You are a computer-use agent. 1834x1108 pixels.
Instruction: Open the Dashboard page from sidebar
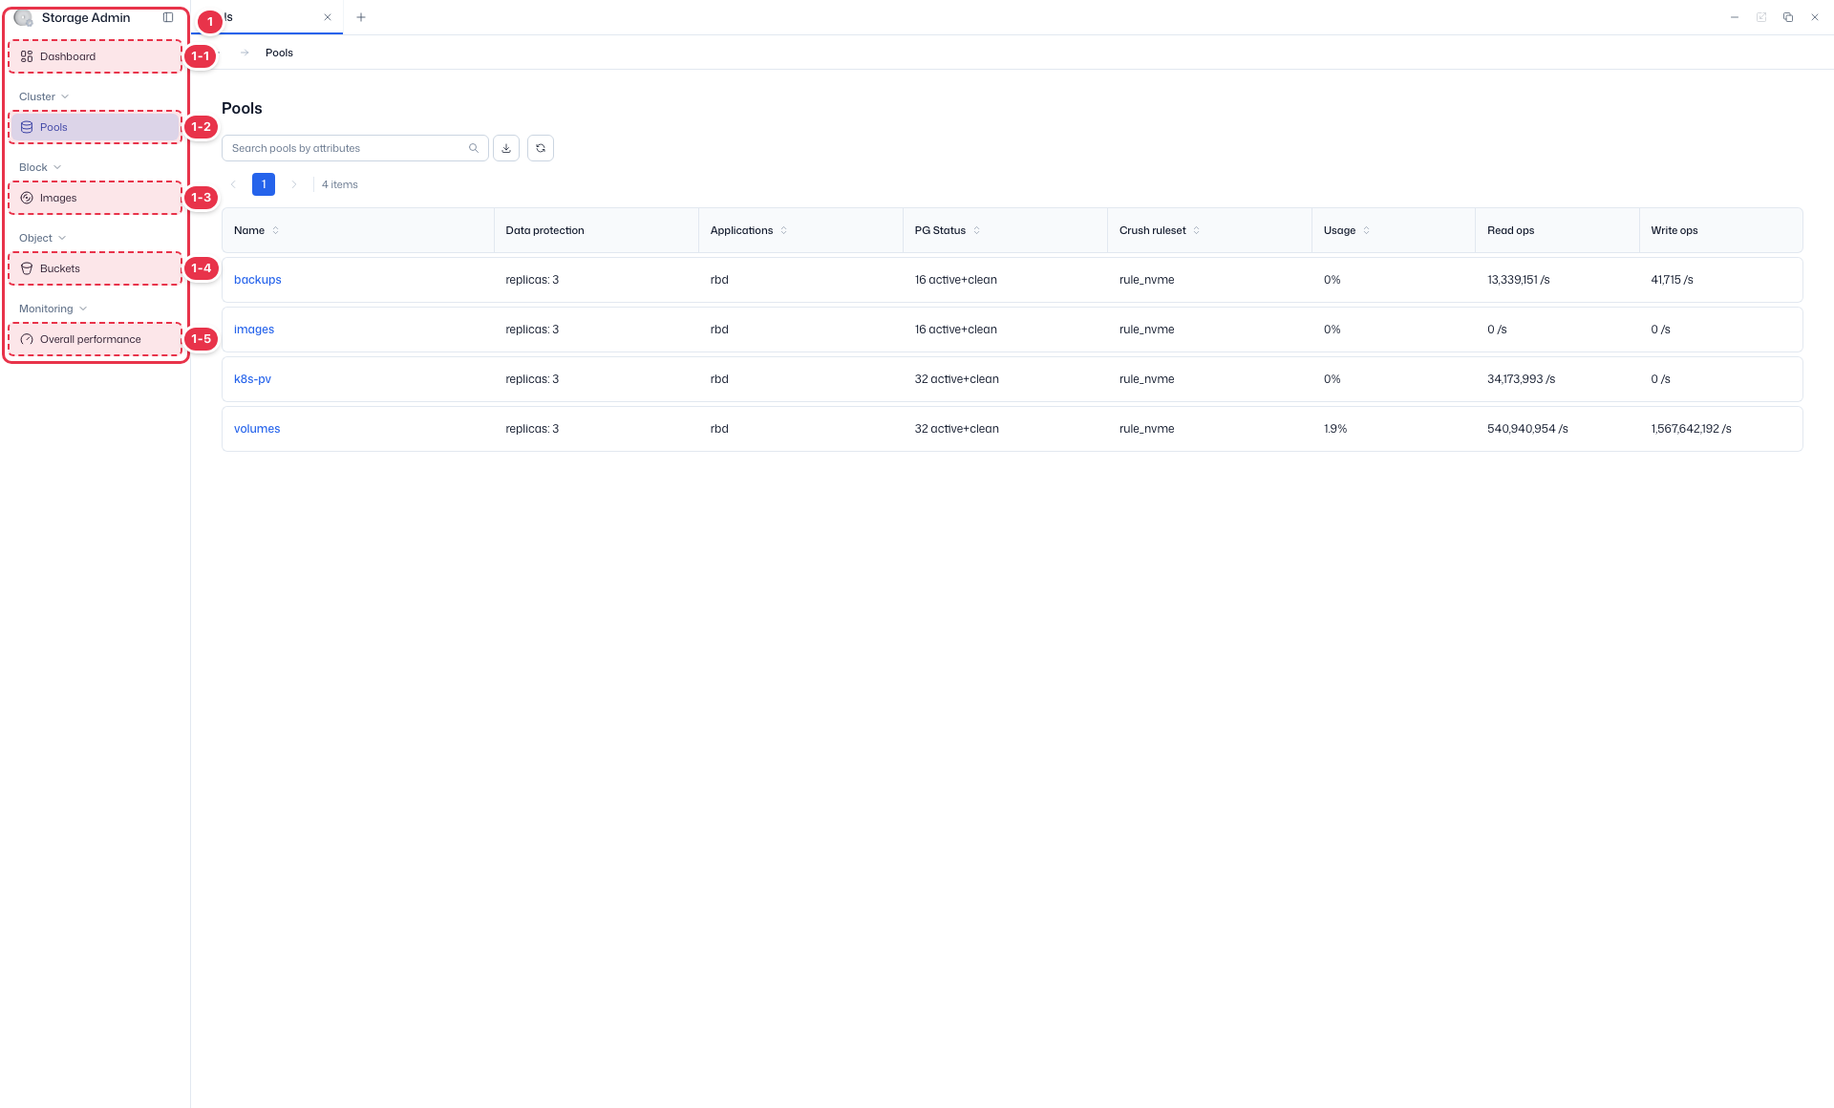coord(96,56)
